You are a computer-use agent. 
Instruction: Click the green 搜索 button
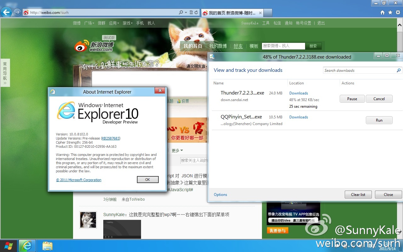[313, 46]
